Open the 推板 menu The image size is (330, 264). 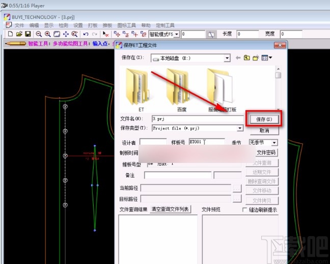(107, 25)
